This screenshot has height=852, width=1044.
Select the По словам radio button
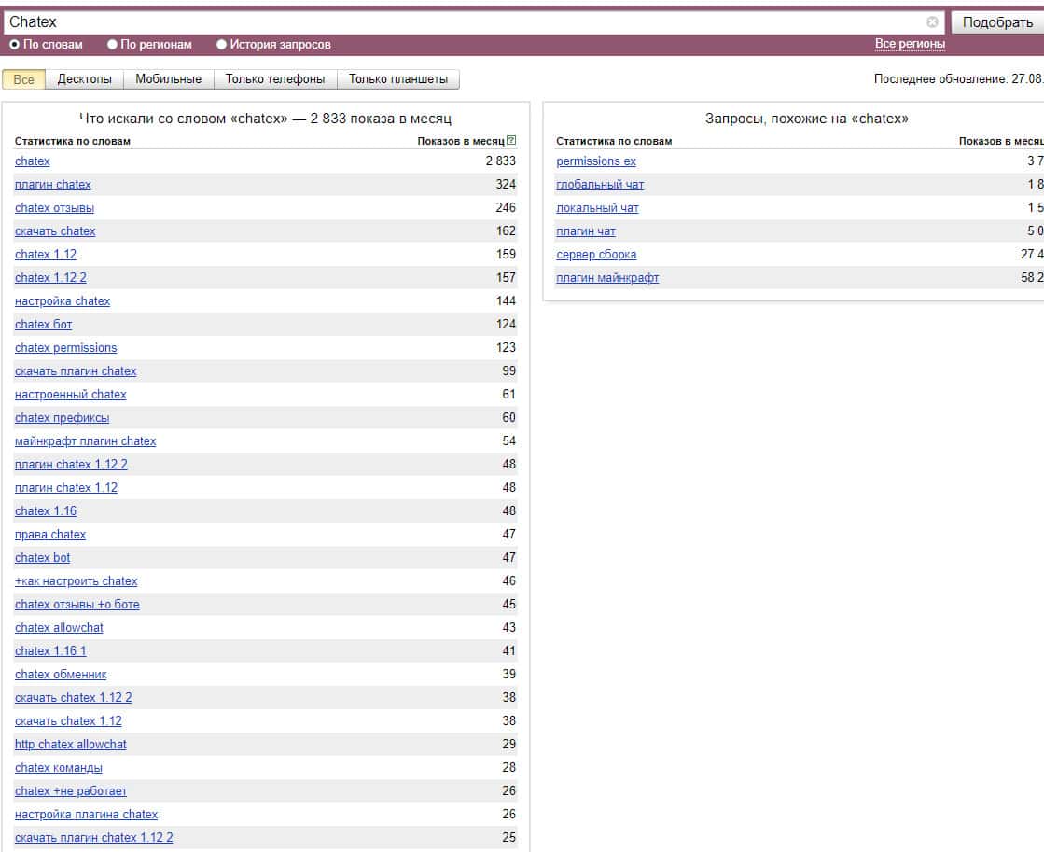coord(15,44)
